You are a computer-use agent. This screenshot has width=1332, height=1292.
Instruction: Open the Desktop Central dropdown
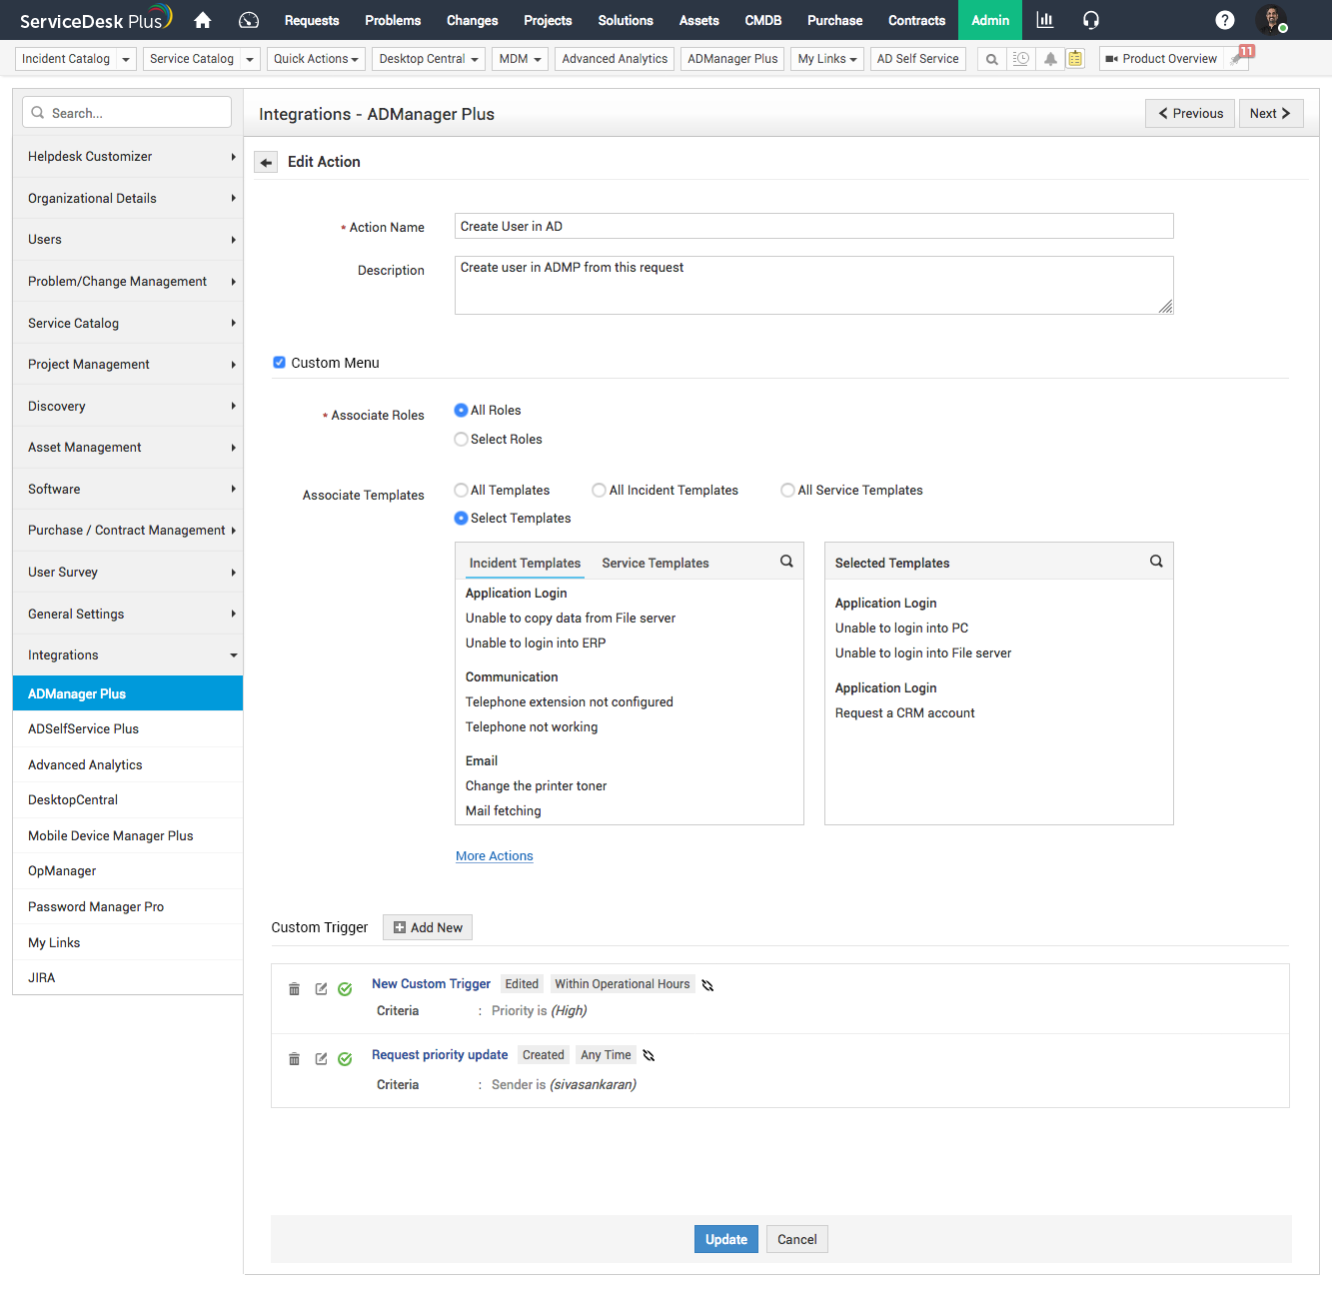(429, 59)
